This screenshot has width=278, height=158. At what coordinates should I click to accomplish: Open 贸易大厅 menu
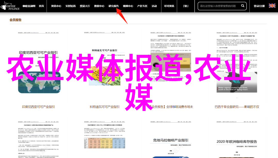(85, 6)
